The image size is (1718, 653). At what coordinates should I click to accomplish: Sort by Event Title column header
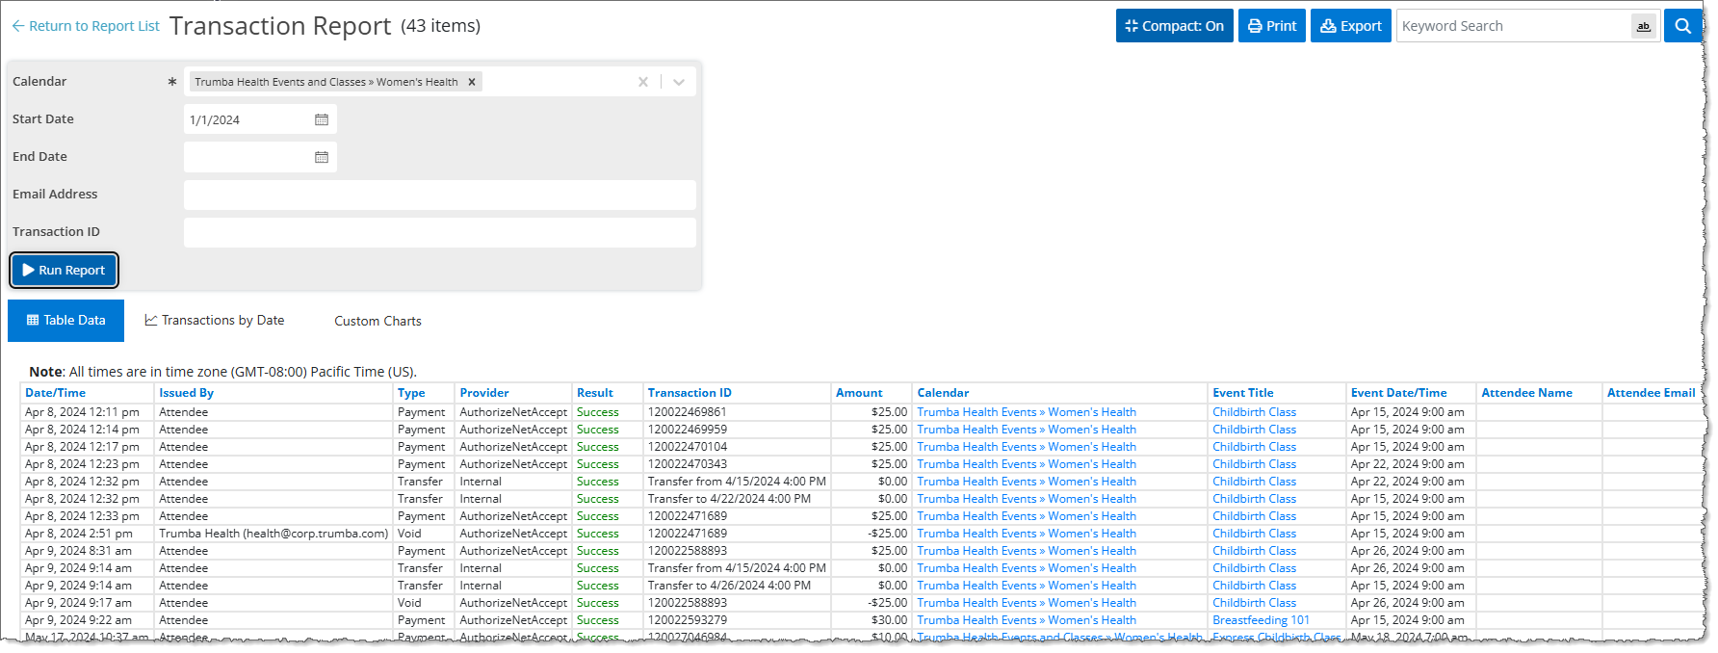[1243, 393]
